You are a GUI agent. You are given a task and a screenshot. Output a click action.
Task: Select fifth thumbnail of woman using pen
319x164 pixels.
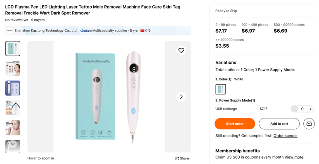pos(13,127)
